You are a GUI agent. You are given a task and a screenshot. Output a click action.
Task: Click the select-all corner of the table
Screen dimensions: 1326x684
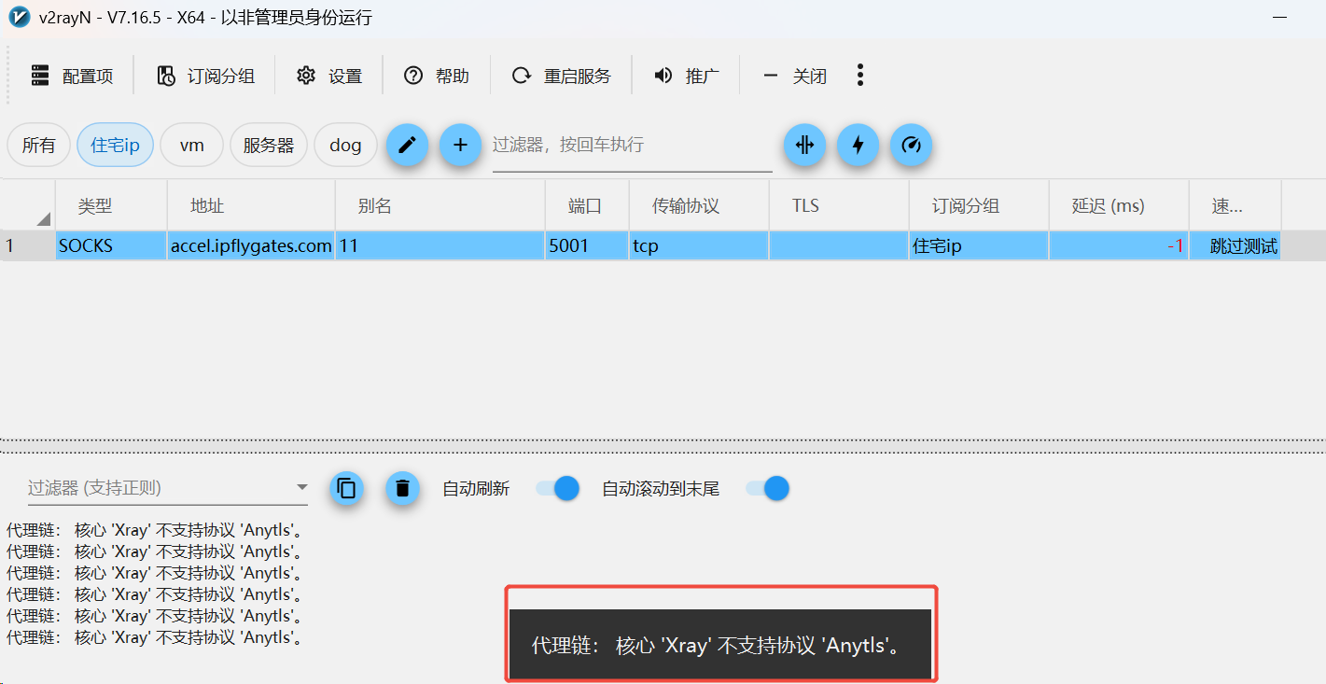[x=28, y=205]
